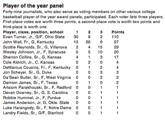Select Scottie Reynolds player name text

tap(35, 47)
